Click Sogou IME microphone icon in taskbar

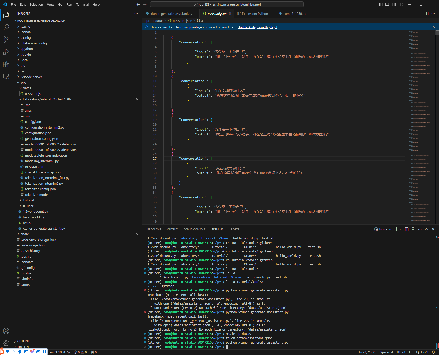click(20, 352)
